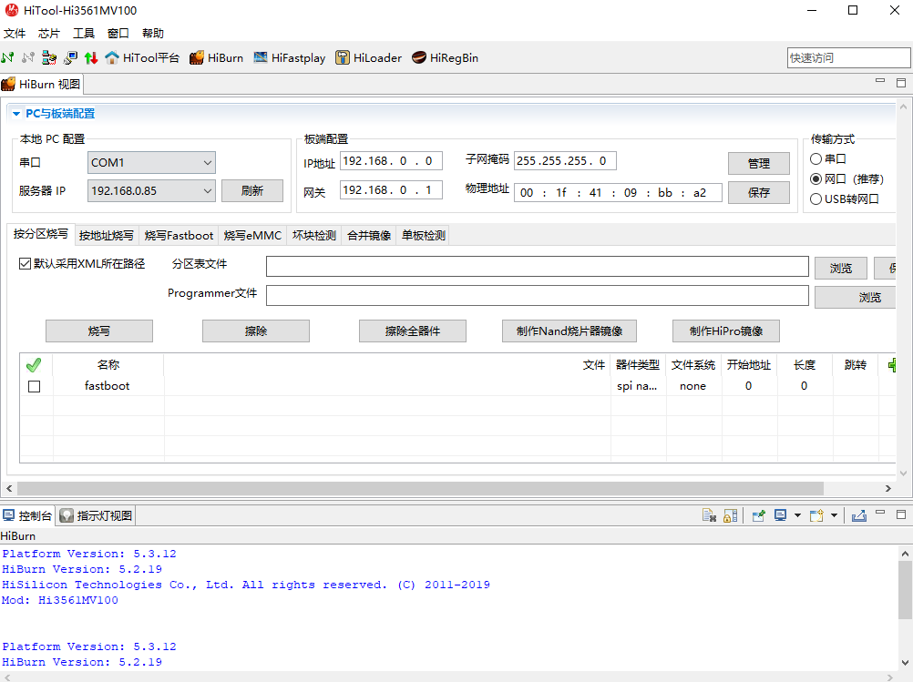913x682 pixels.
Task: Open the COM1 serial port dropdown
Action: 151,163
